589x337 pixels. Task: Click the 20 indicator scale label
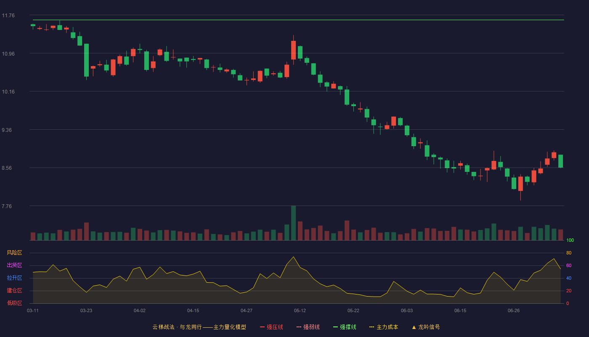point(569,291)
